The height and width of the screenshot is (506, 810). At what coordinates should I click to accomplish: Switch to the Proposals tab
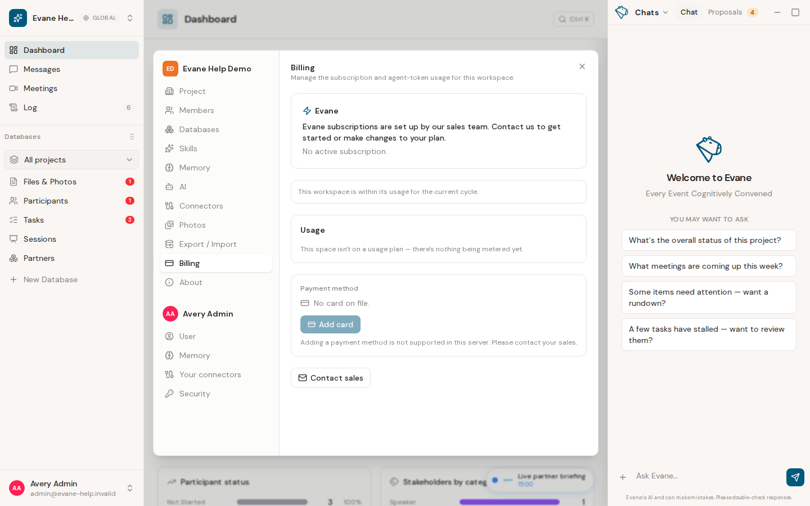733,12
